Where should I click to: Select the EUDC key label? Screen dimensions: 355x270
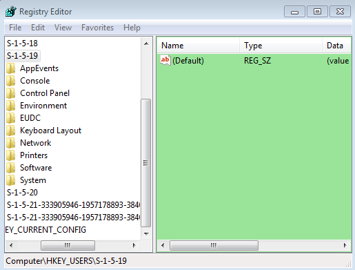tap(30, 118)
